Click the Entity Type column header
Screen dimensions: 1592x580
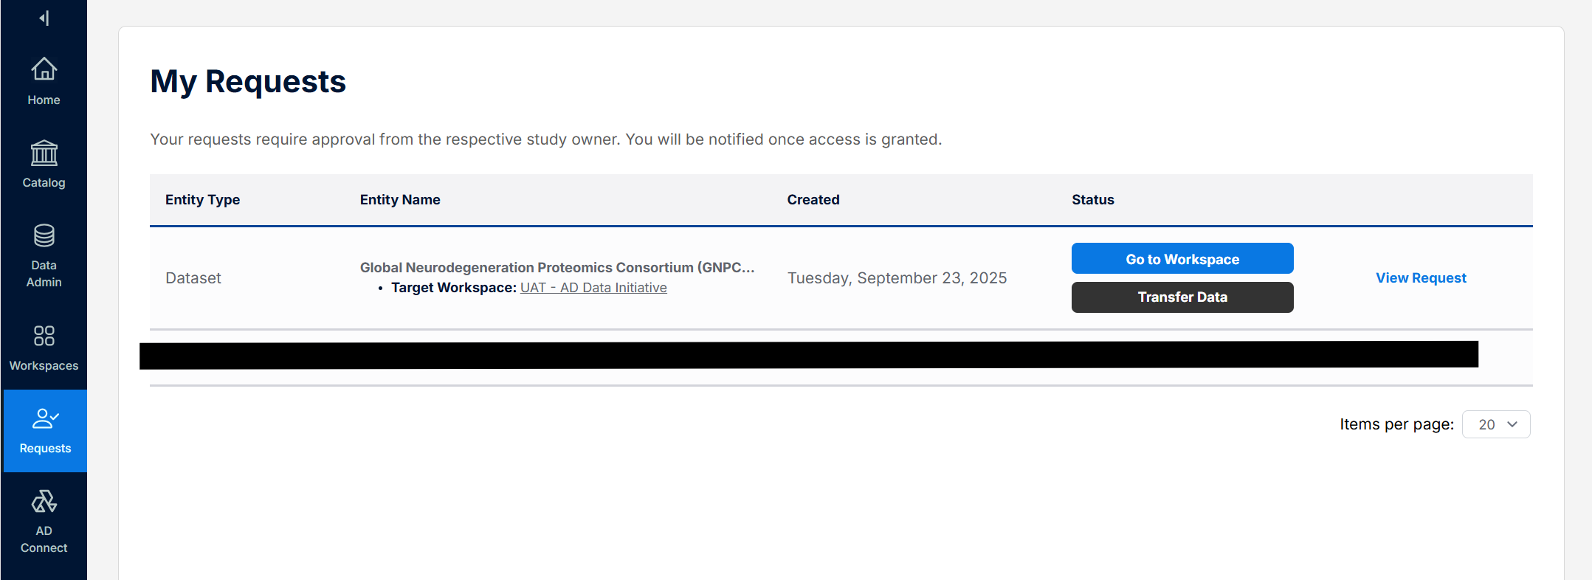click(x=202, y=200)
